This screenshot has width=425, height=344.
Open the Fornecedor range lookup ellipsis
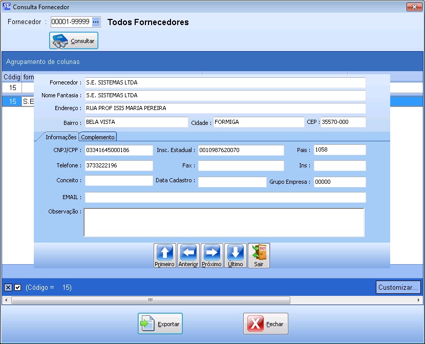point(96,22)
